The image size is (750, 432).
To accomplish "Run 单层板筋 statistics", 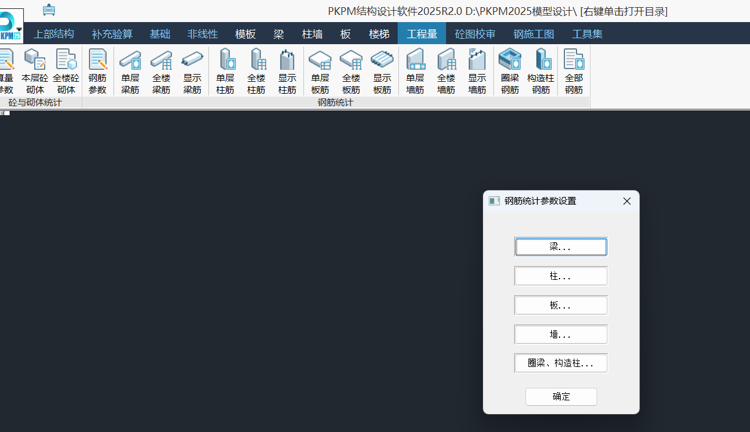I will [320, 71].
